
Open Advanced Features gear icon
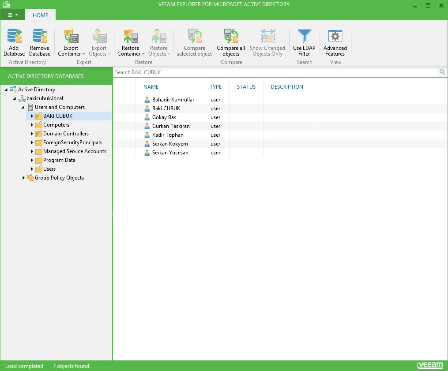[x=335, y=36]
